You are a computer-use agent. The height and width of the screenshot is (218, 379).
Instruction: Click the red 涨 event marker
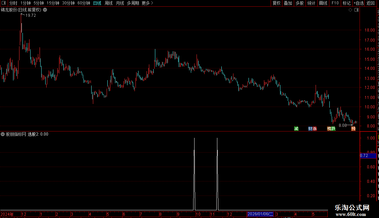[315, 128]
